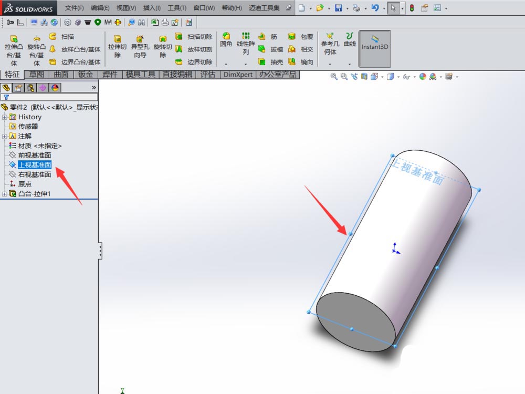The image size is (525, 394).
Task: Click the Undo arrow icon
Action: click(x=375, y=8)
